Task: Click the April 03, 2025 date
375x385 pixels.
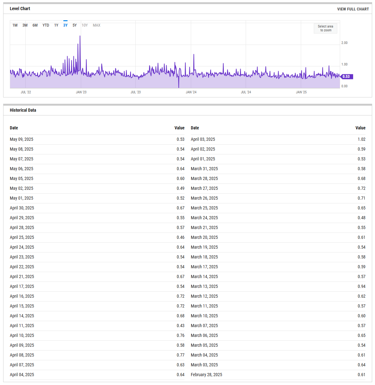Action: 203,139
